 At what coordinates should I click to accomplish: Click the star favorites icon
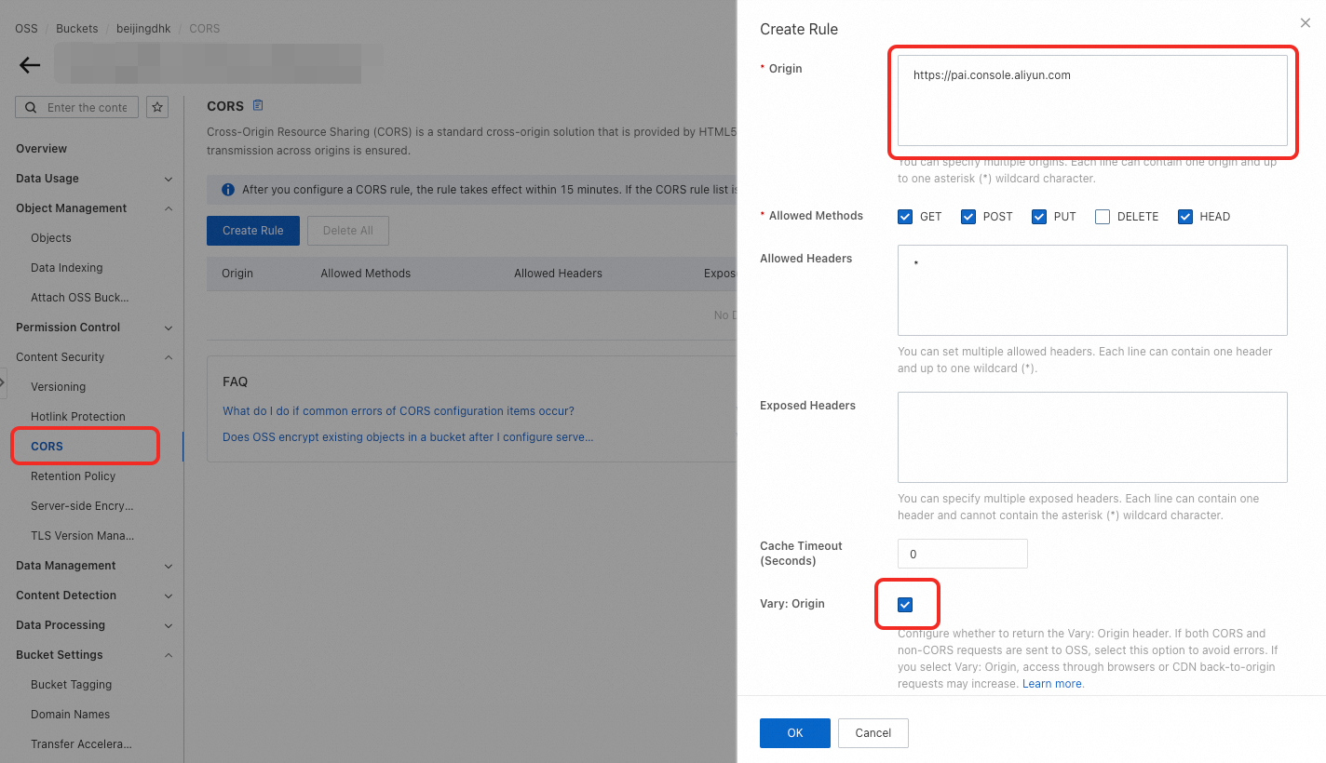pos(157,107)
